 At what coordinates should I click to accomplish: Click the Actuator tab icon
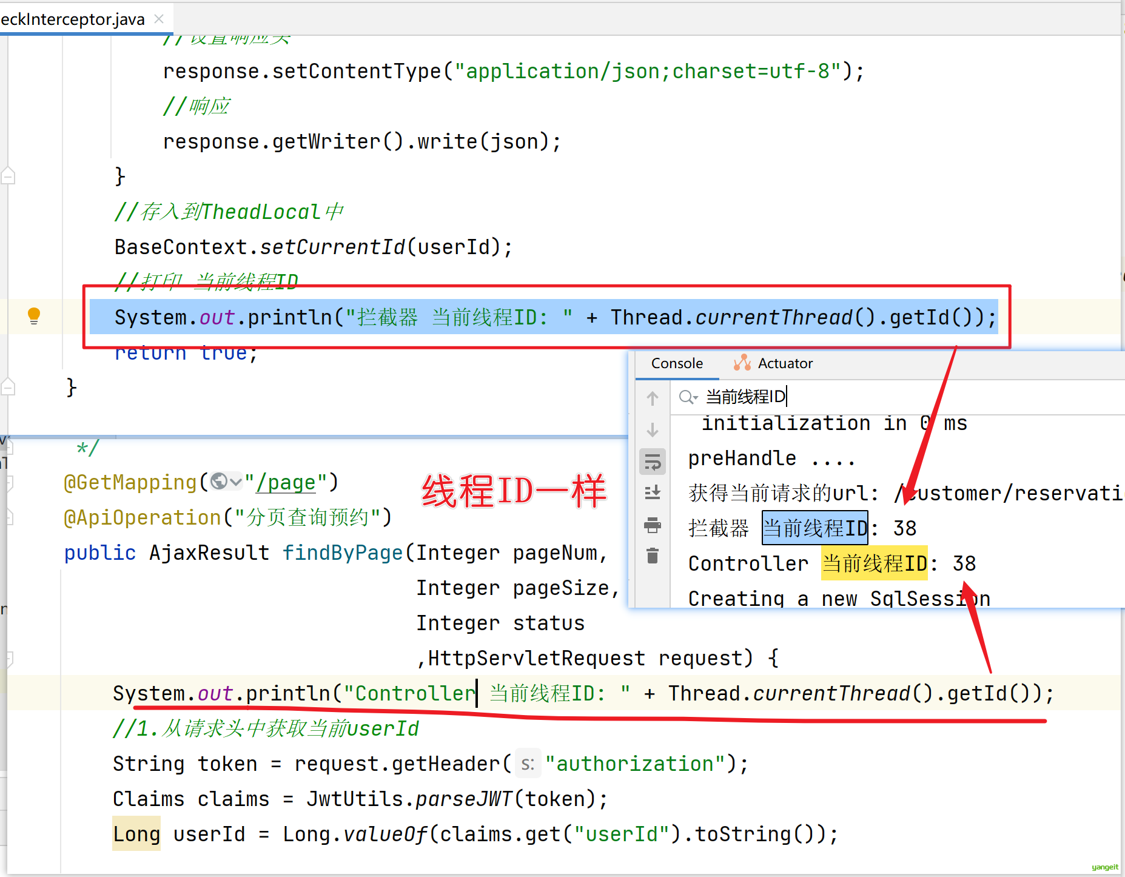point(742,363)
